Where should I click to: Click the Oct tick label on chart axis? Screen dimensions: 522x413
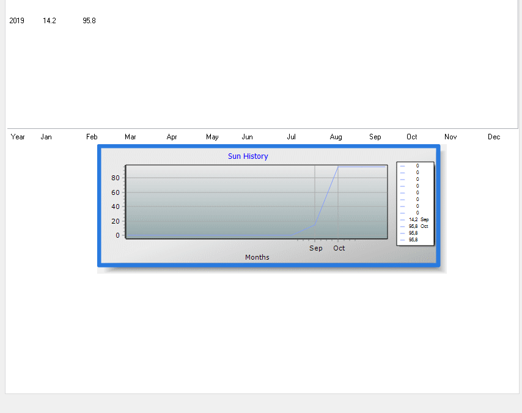pyautogui.click(x=339, y=248)
